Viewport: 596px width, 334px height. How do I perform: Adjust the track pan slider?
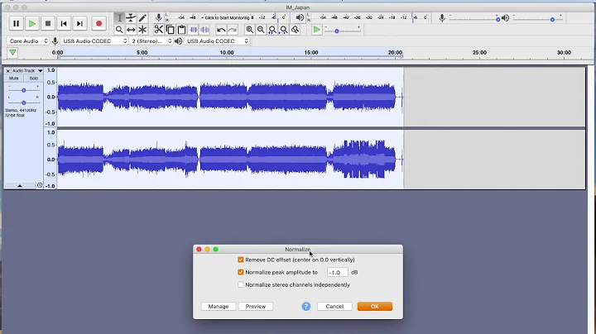point(23,103)
